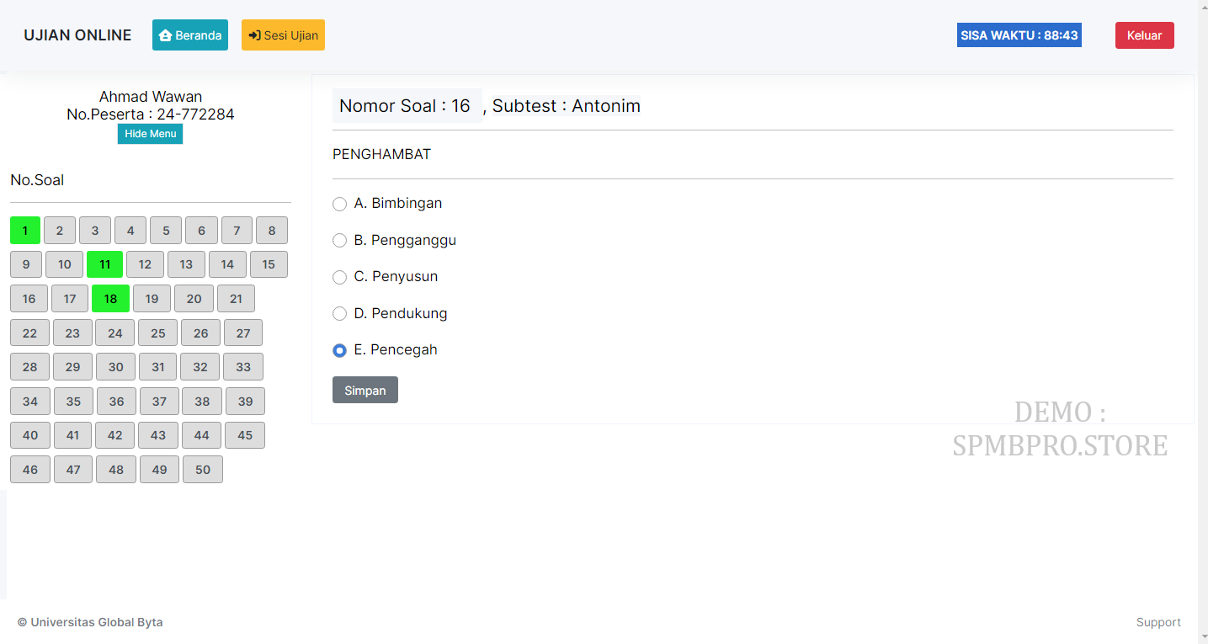Select question number 28
Image resolution: width=1208 pixels, height=644 pixels.
(30, 367)
